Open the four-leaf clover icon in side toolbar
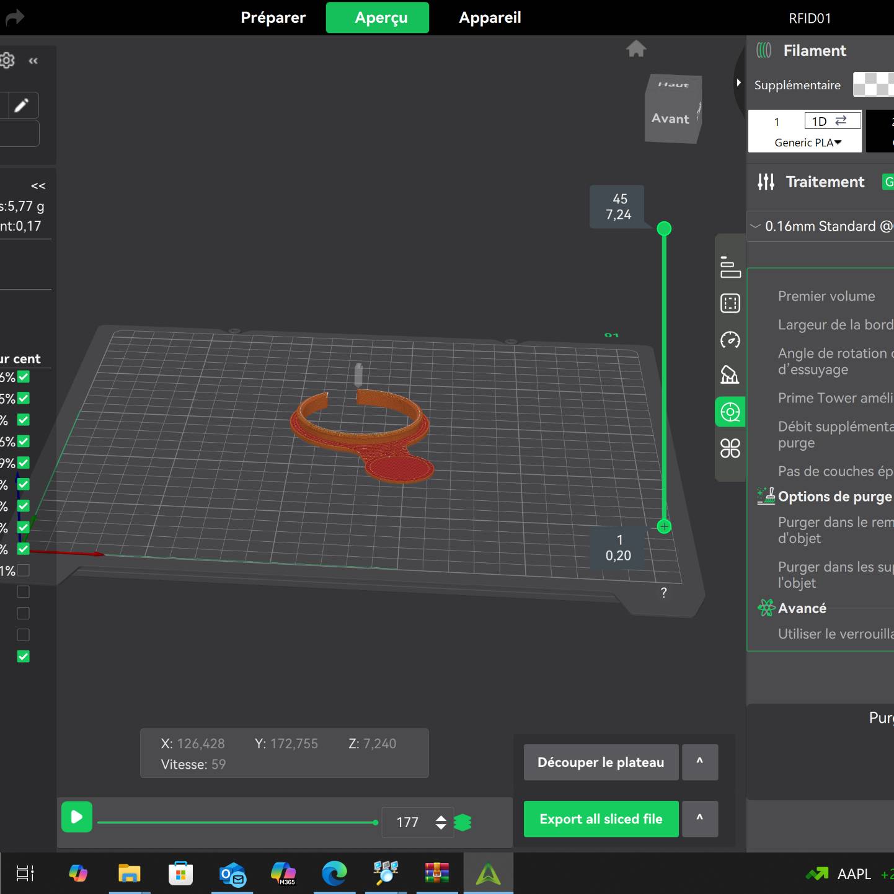This screenshot has height=894, width=894. (x=730, y=448)
